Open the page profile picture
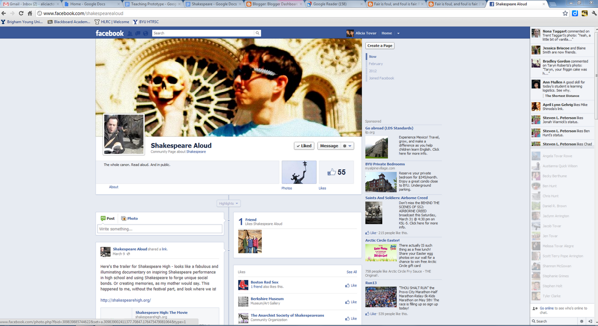Screen dimensions: 598x326 point(124,134)
